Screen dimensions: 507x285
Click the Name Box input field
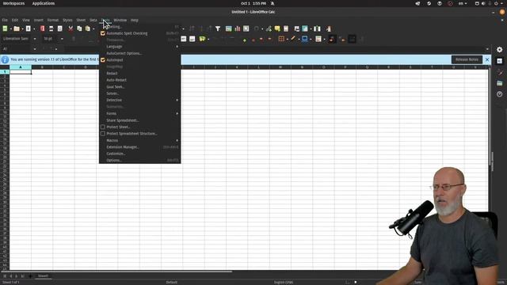coord(16,49)
